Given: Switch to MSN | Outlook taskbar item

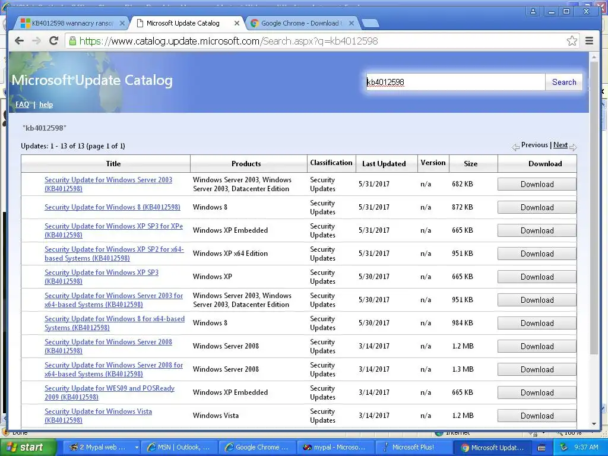Looking at the screenshot, I should 179,447.
